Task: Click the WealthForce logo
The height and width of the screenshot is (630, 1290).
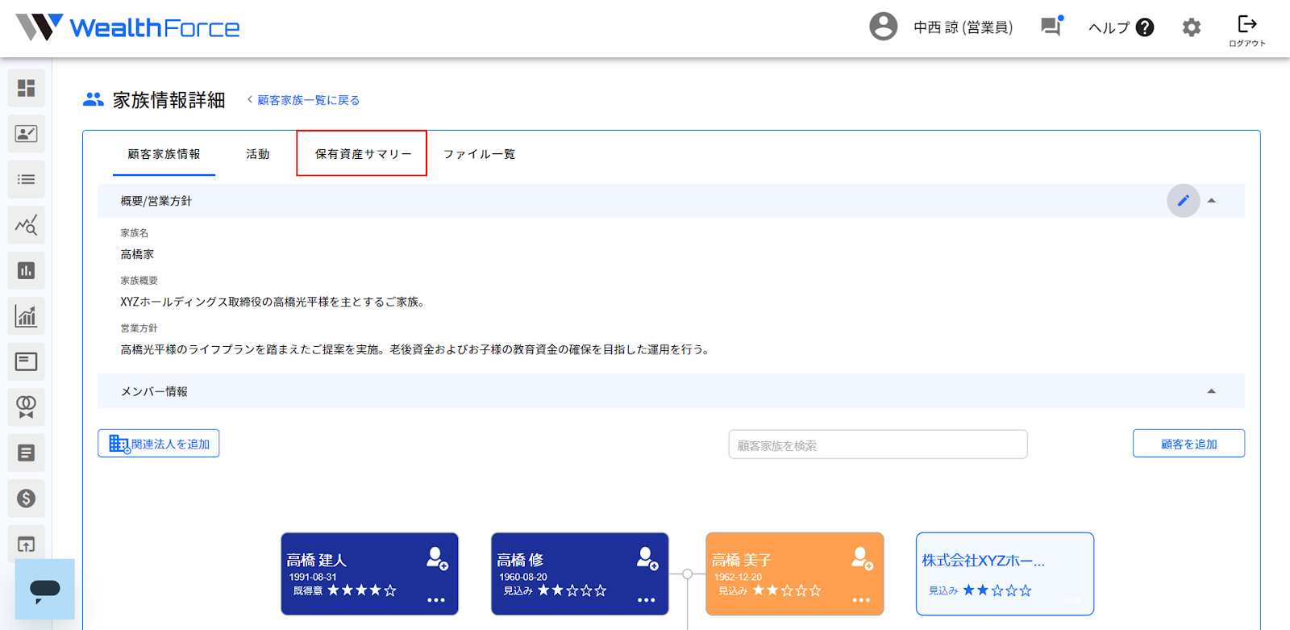Action: (127, 27)
